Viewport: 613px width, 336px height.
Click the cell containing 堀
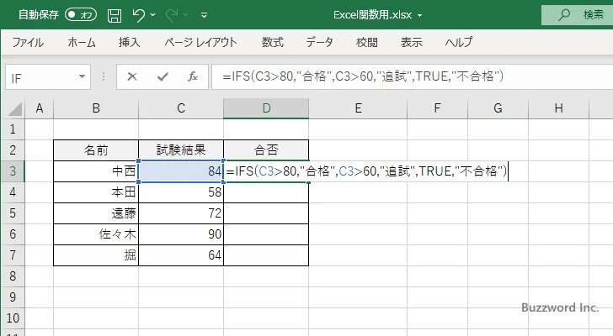(x=96, y=255)
